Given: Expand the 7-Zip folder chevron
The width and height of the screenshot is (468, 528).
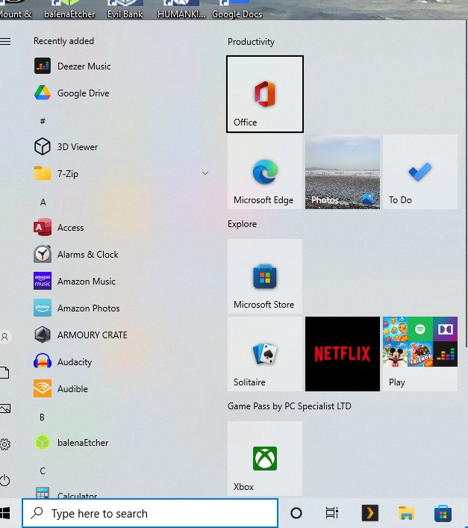Looking at the screenshot, I should [205, 173].
